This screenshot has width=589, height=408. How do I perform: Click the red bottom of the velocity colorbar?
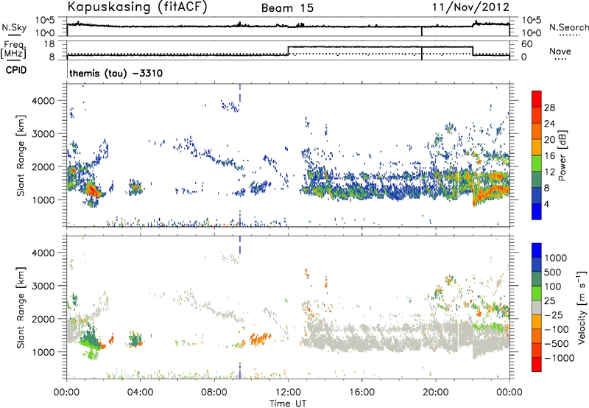click(537, 365)
